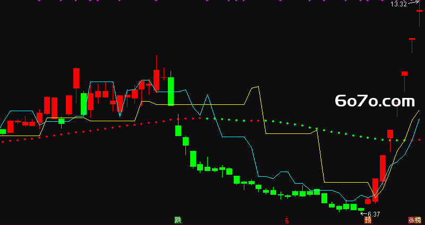Select the green candlestick marked by 6.37 arrow

(361, 210)
